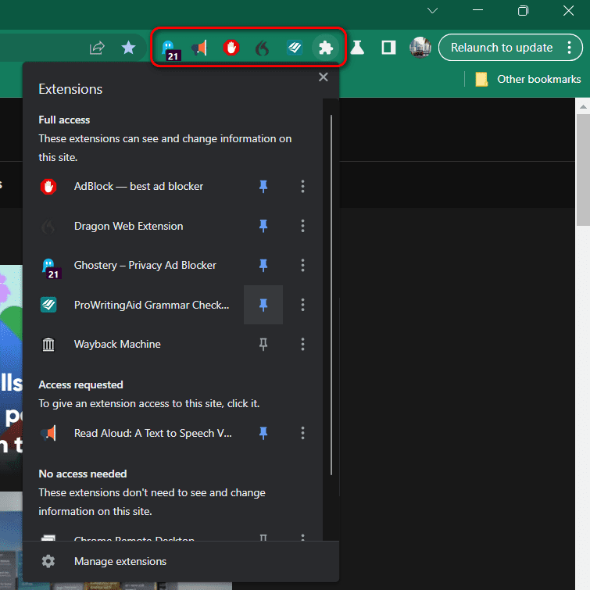Image resolution: width=590 pixels, height=590 pixels.
Task: Click the Full access heading text
Action: [64, 120]
